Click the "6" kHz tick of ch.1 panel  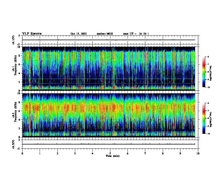coord(19,64)
